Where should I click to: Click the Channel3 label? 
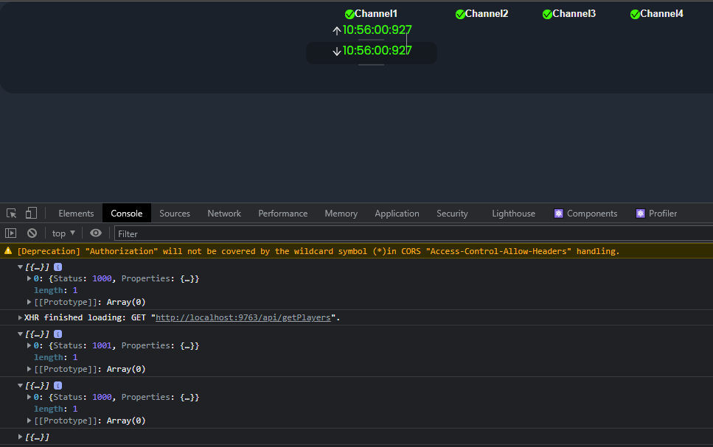tap(574, 14)
